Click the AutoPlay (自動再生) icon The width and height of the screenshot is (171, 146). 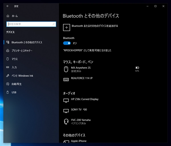pos(8,84)
